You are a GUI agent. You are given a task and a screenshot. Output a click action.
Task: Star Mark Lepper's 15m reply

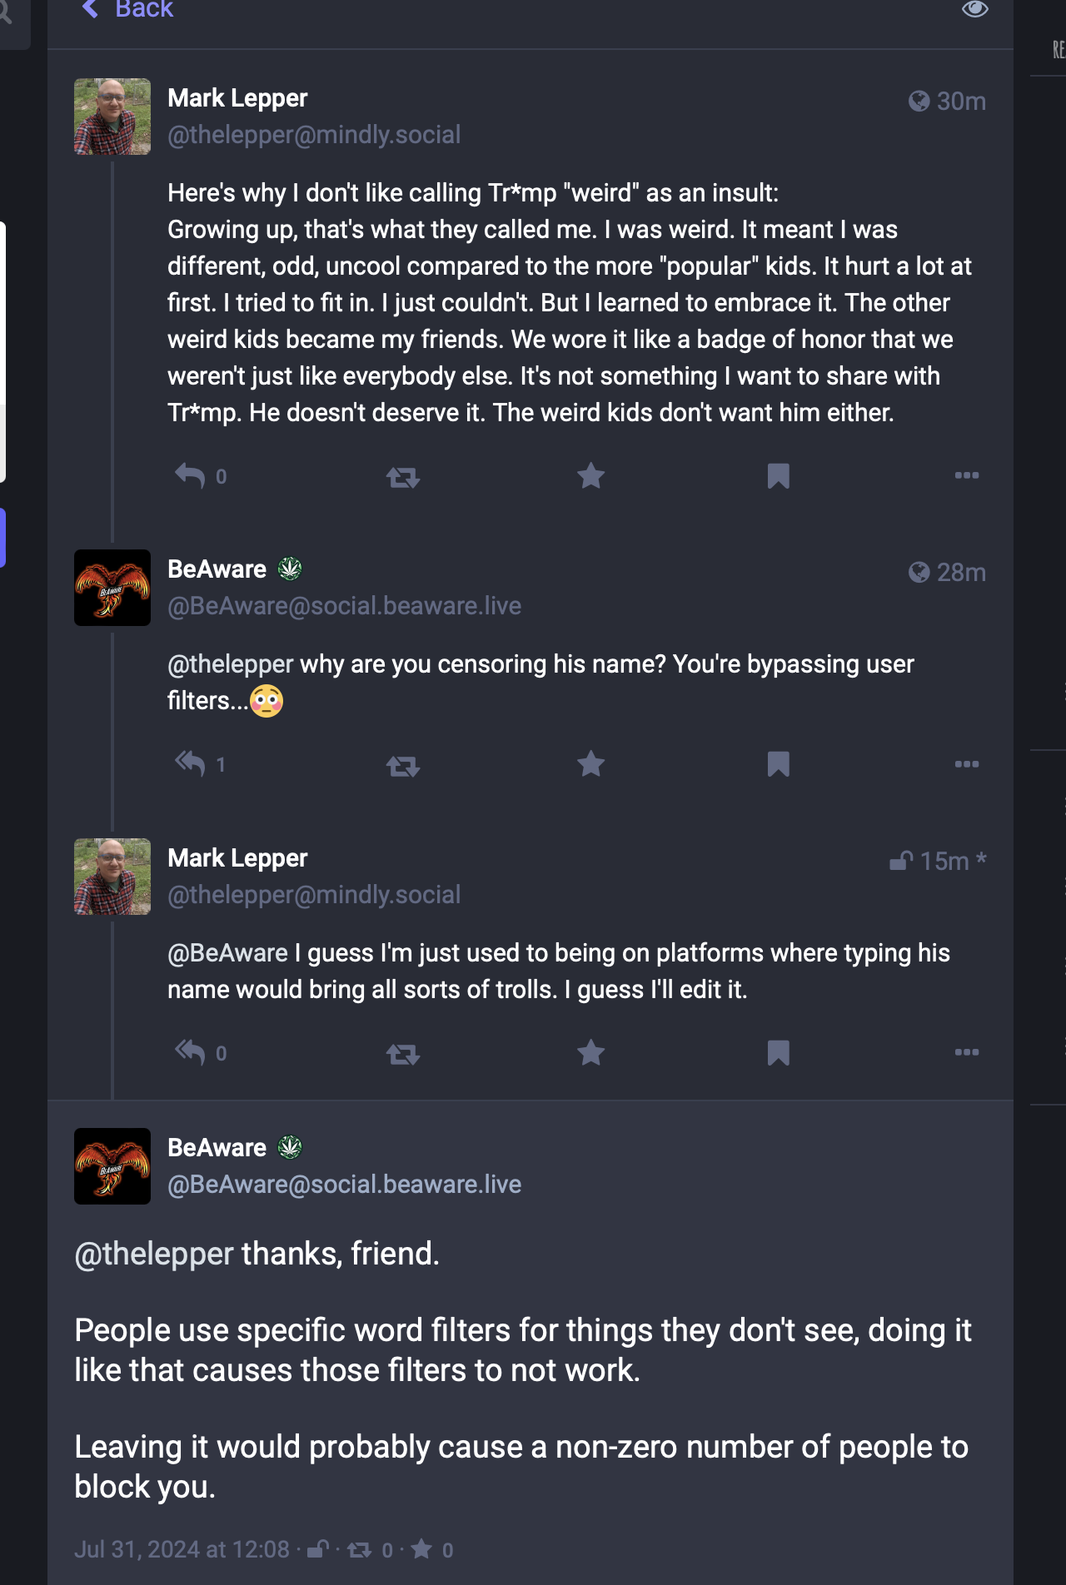click(591, 1053)
